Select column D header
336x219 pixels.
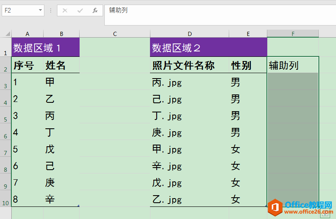(x=190, y=34)
